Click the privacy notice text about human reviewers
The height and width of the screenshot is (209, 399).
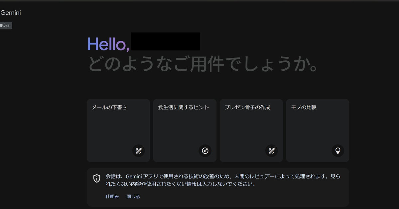coord(223,180)
